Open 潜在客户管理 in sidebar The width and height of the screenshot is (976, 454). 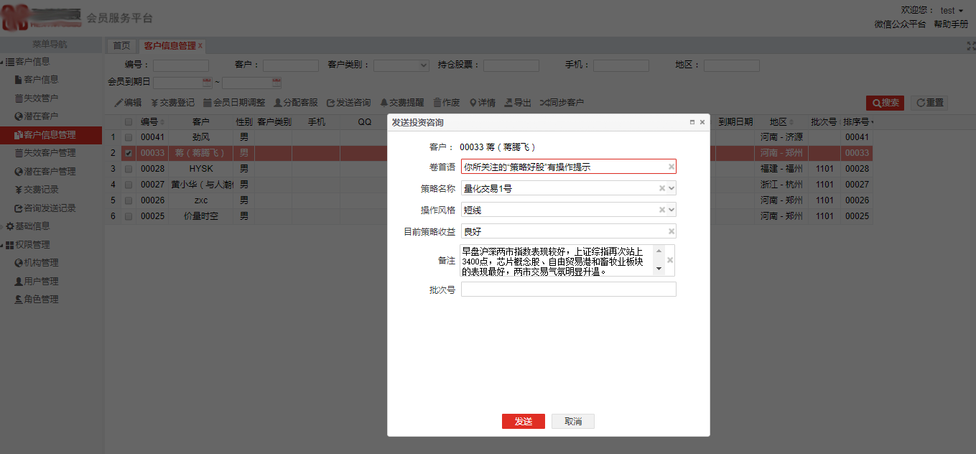pos(45,171)
